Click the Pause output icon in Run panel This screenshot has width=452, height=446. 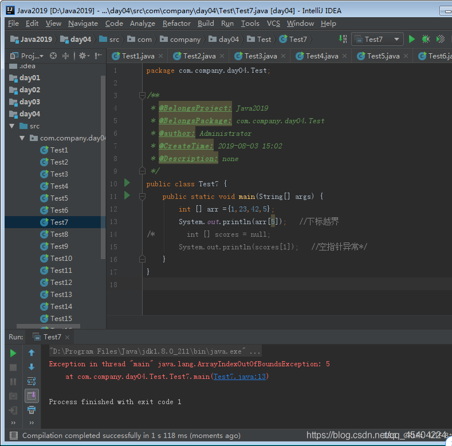(x=13, y=382)
